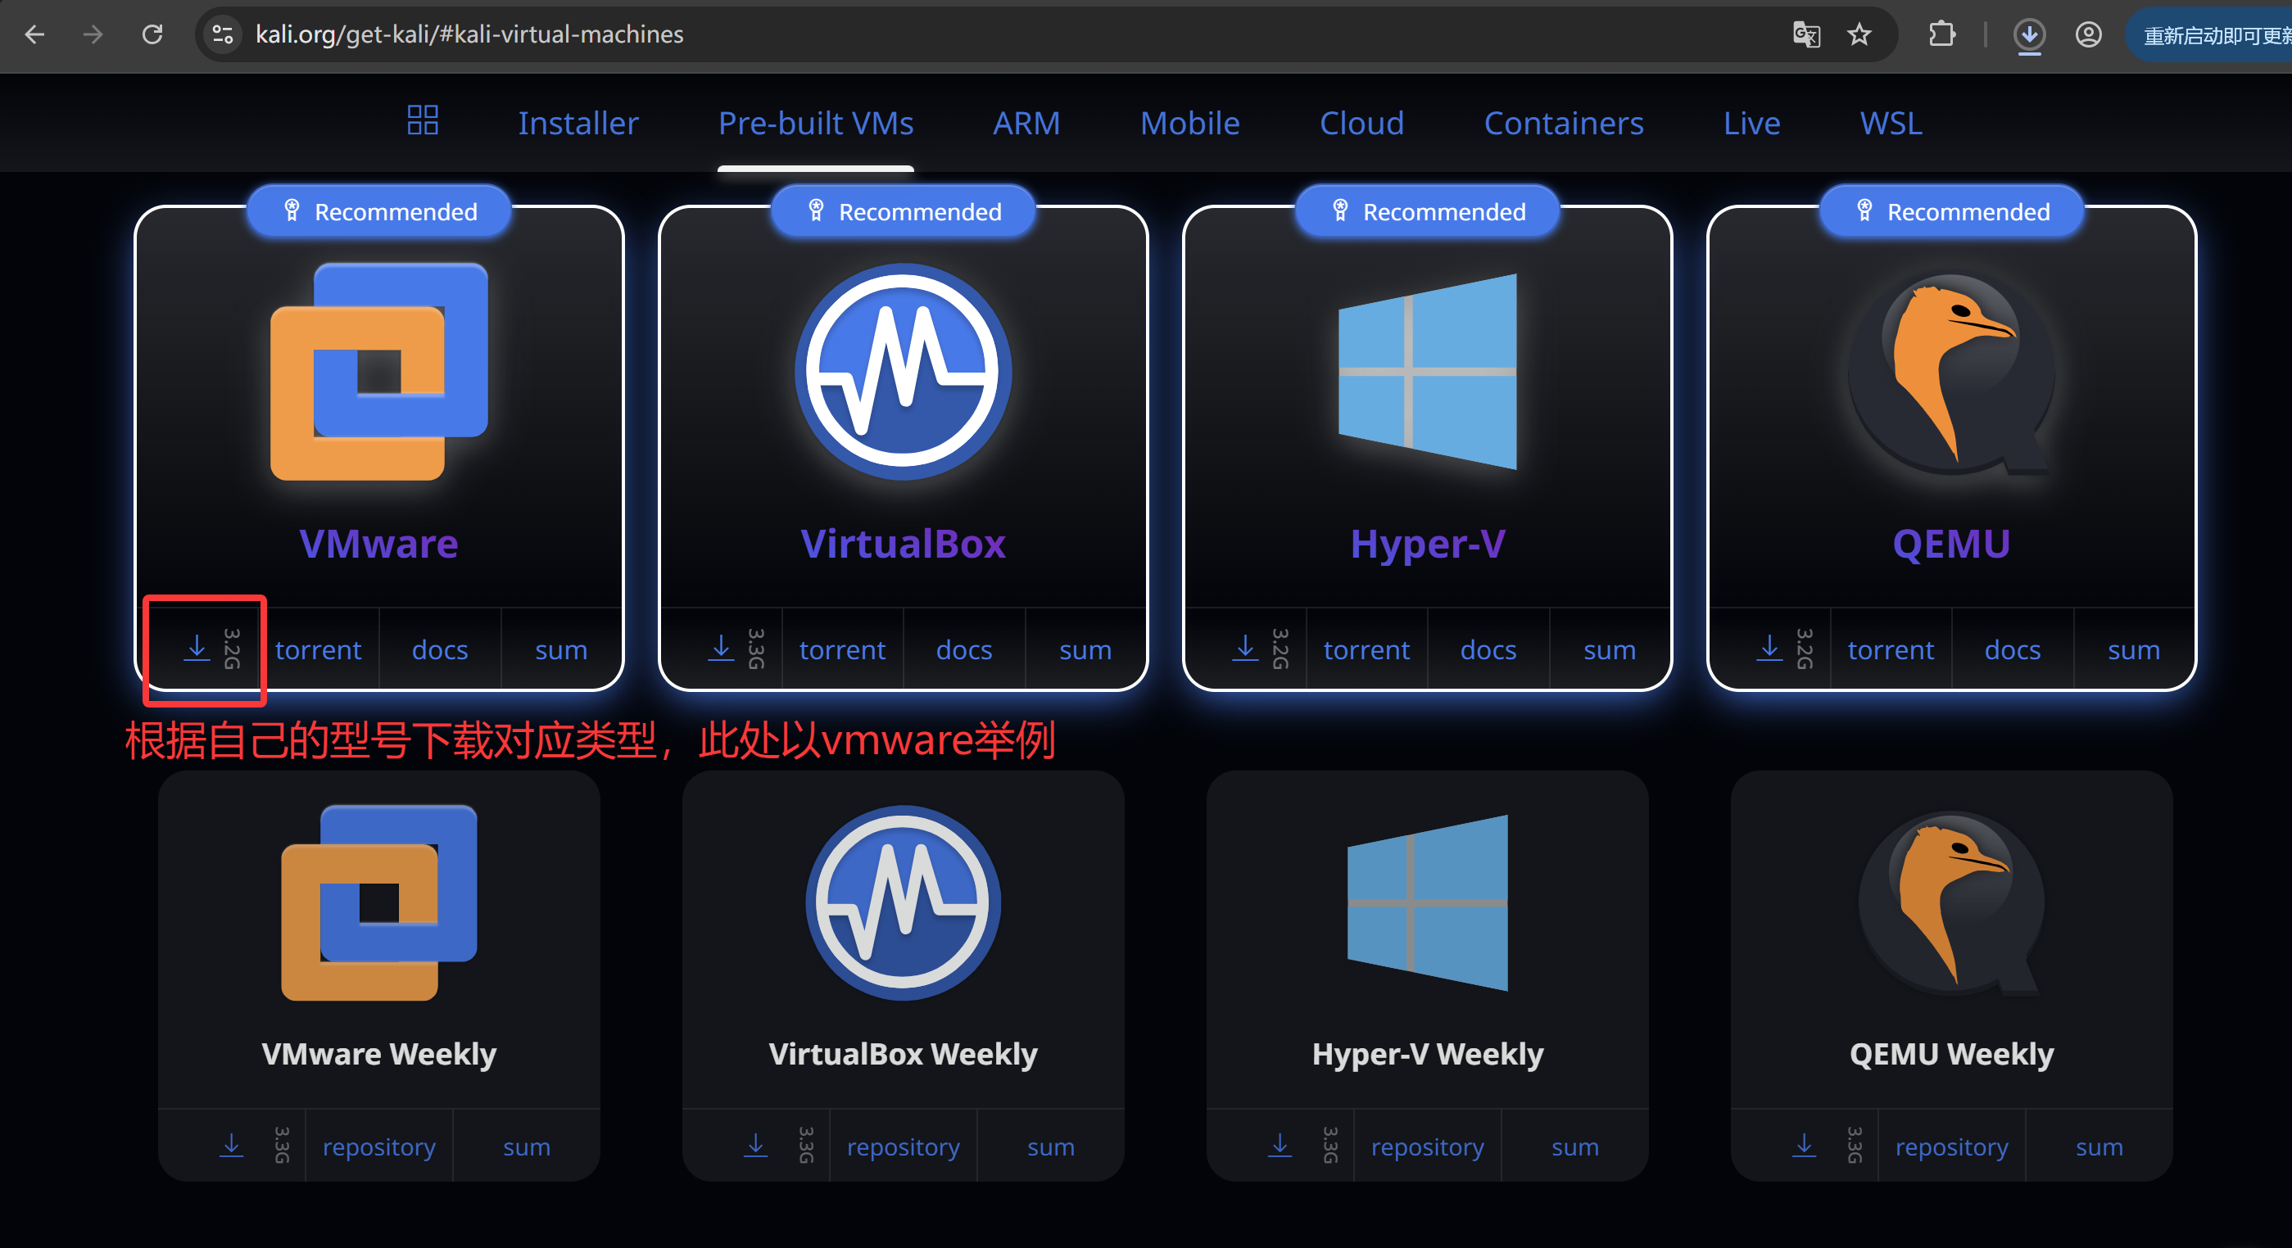Image resolution: width=2292 pixels, height=1248 pixels.
Task: Open the QEMU sum checksum link
Action: pyautogui.click(x=2133, y=649)
